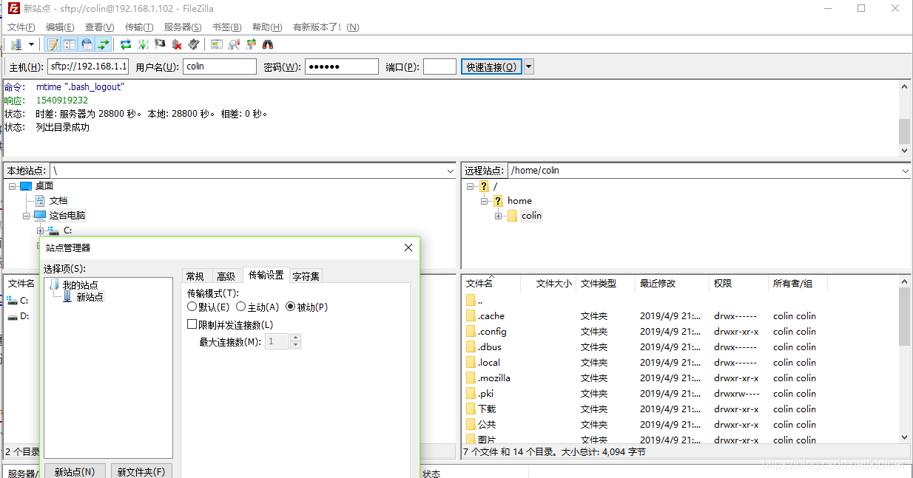Switch to 常规 tab

click(195, 276)
